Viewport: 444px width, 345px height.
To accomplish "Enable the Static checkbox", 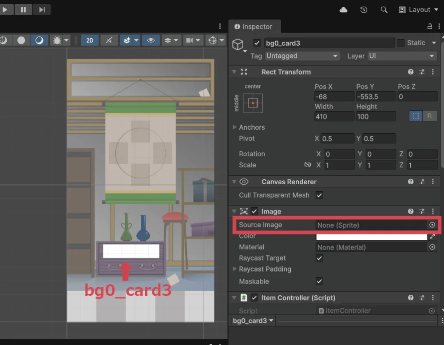I will [401, 43].
